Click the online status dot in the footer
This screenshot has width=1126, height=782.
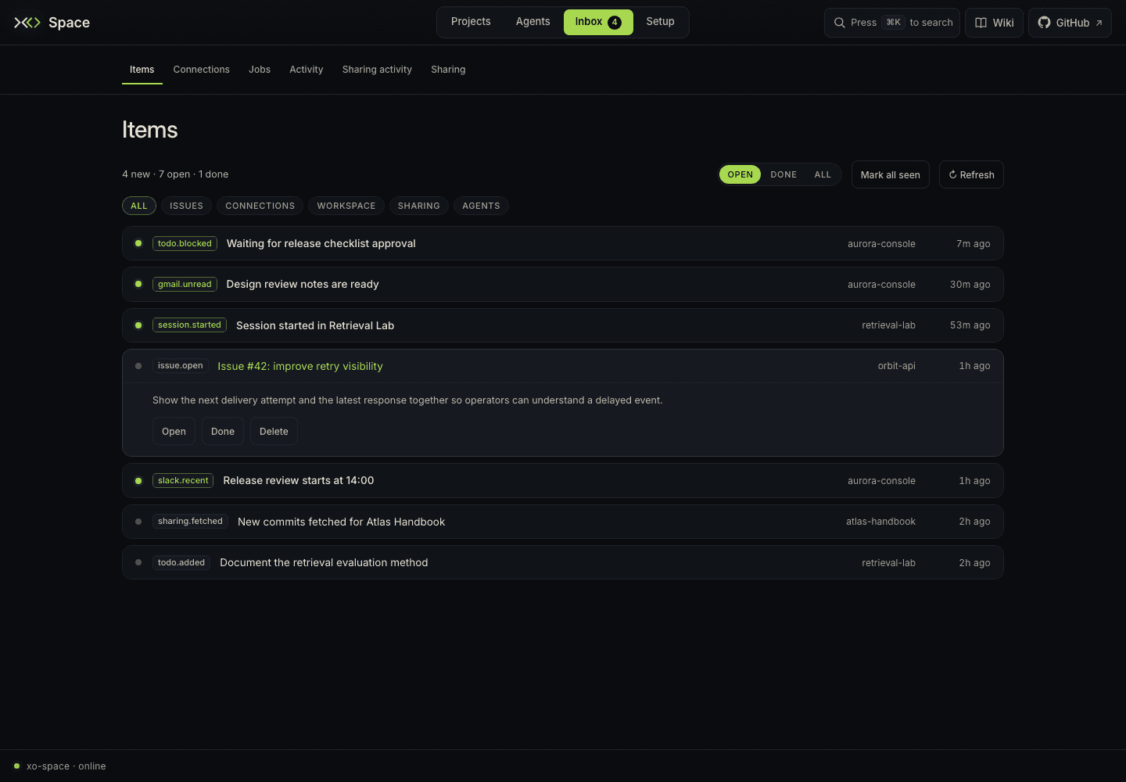click(17, 766)
